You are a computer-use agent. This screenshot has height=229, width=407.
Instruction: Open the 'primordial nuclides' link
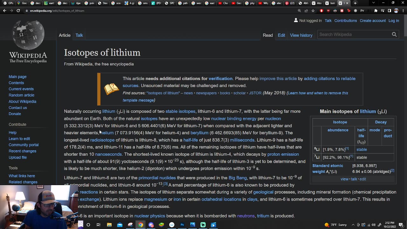(x=157, y=178)
